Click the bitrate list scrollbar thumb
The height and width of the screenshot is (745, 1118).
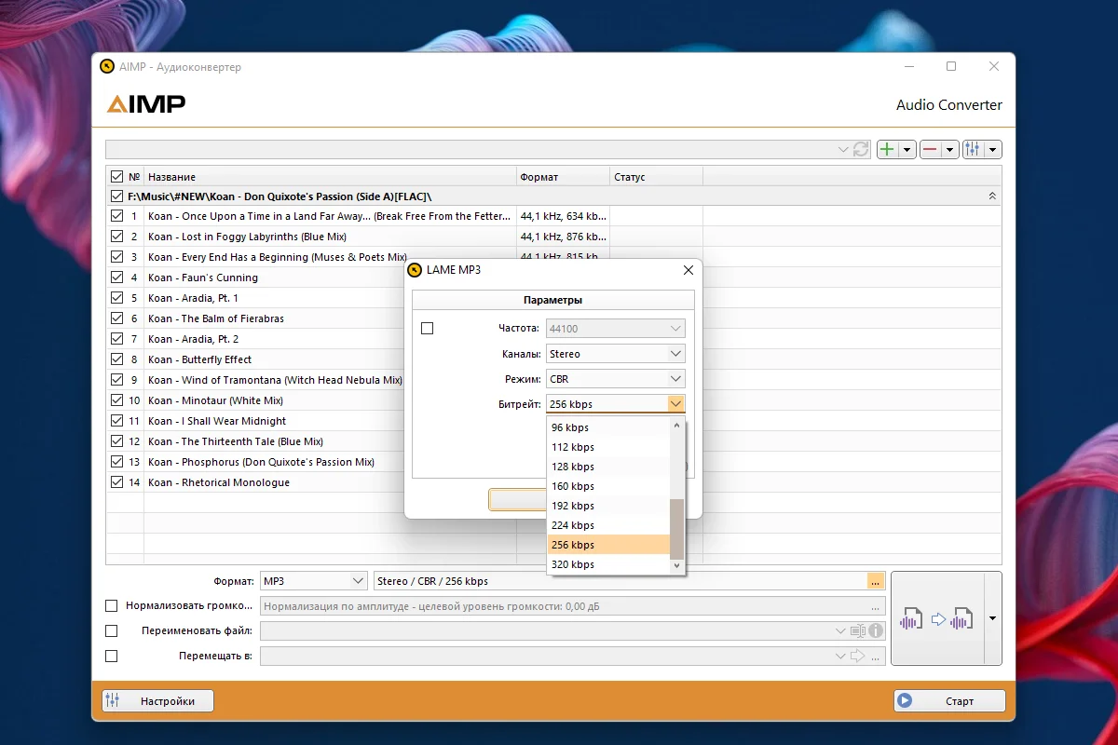point(677,528)
